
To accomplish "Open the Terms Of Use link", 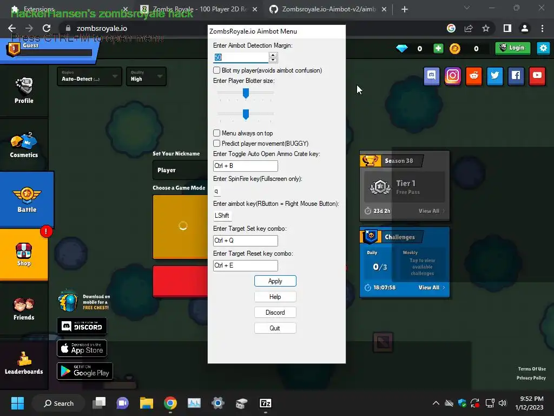I will coord(532,368).
